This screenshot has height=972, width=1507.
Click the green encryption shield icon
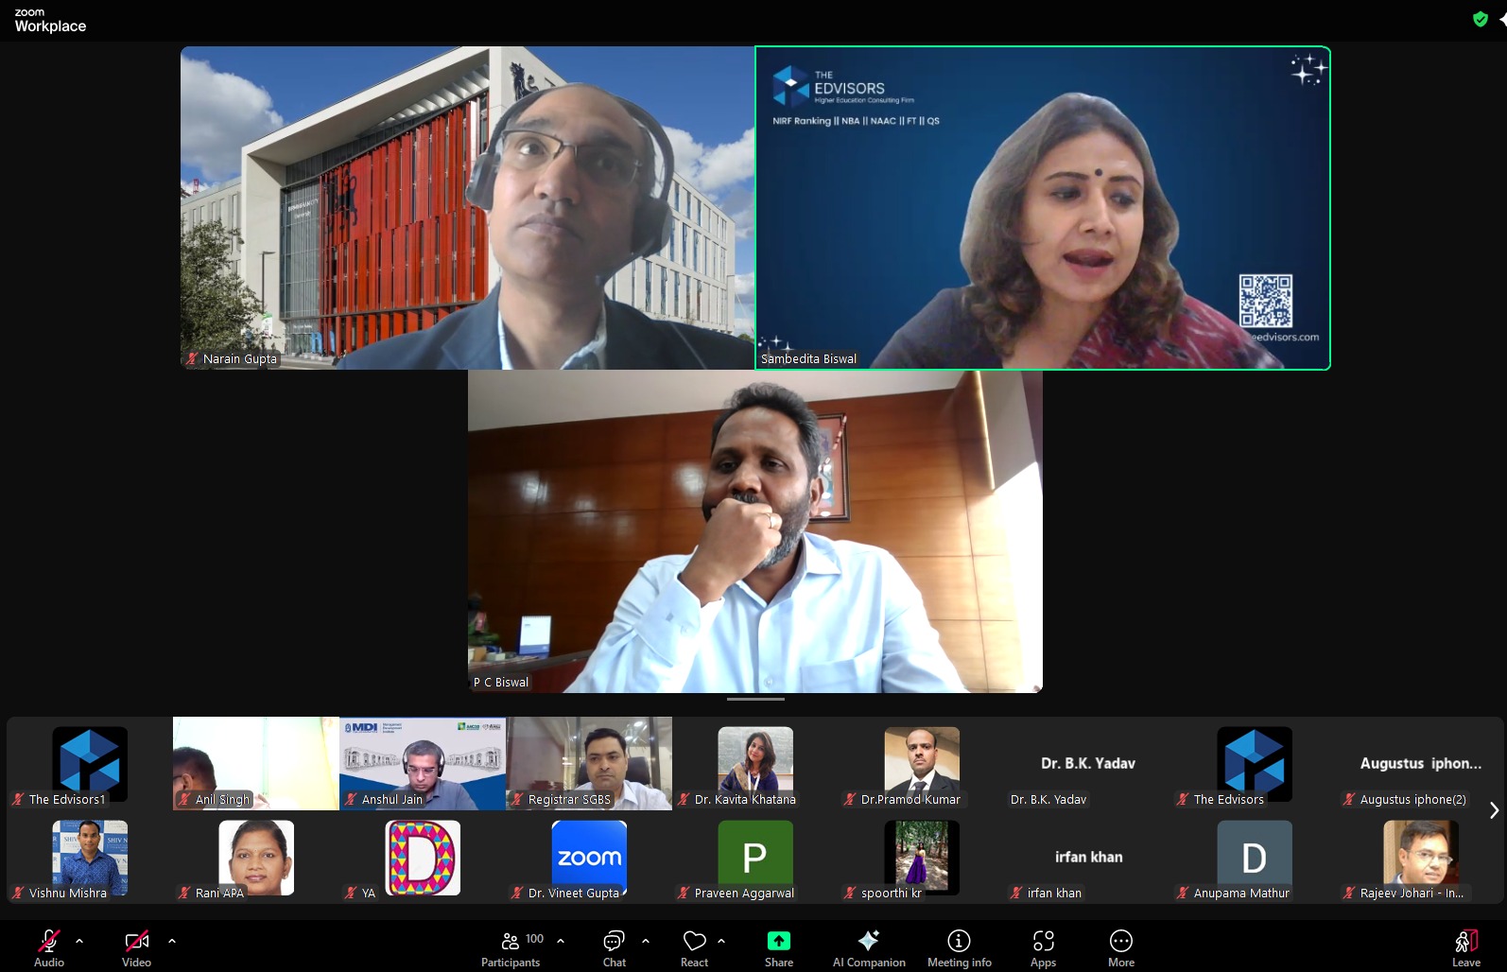(x=1481, y=19)
